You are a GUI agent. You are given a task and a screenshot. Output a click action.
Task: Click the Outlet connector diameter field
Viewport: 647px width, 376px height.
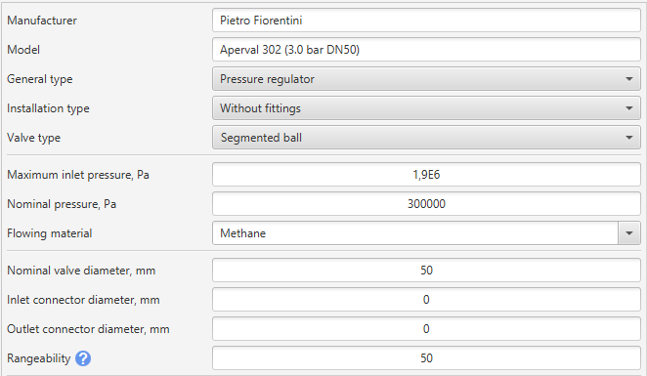(426, 329)
